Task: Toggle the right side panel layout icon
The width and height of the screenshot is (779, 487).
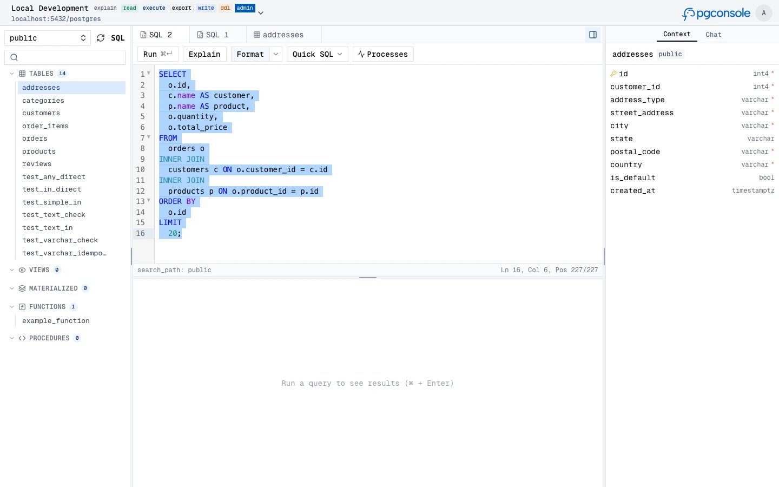Action: 593,35
